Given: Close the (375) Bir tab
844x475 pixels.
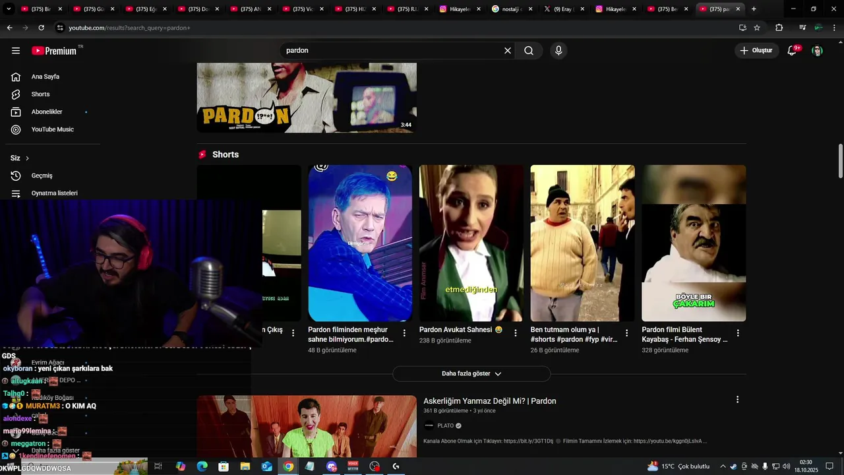Looking at the screenshot, I should (x=60, y=9).
